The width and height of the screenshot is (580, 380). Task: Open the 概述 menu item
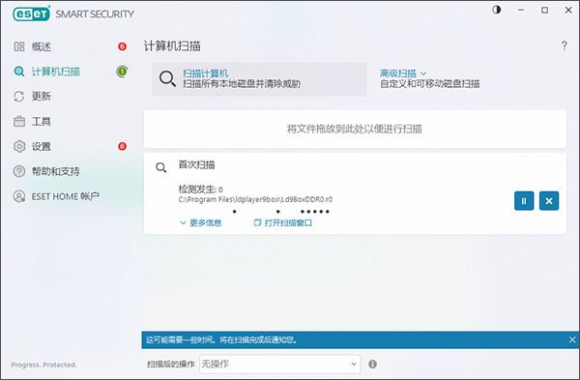coord(42,46)
